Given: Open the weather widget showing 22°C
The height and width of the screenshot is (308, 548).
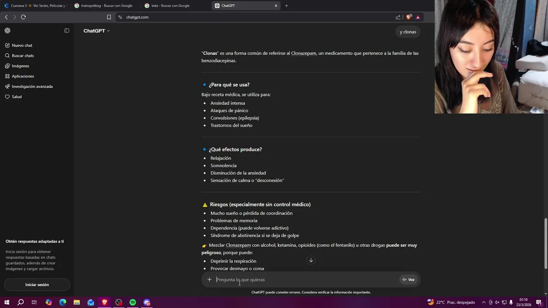Looking at the screenshot, I should (x=451, y=302).
